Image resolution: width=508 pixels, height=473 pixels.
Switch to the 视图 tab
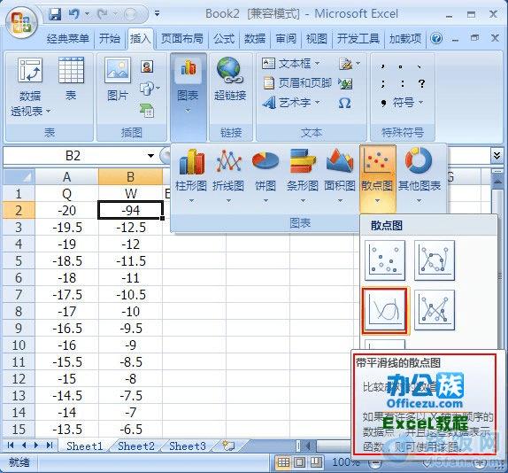pos(316,39)
